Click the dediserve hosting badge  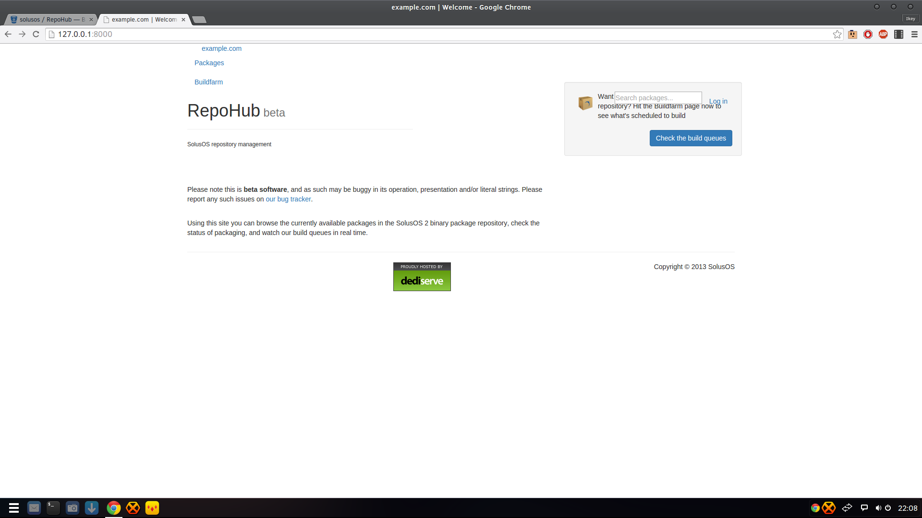pyautogui.click(x=422, y=277)
